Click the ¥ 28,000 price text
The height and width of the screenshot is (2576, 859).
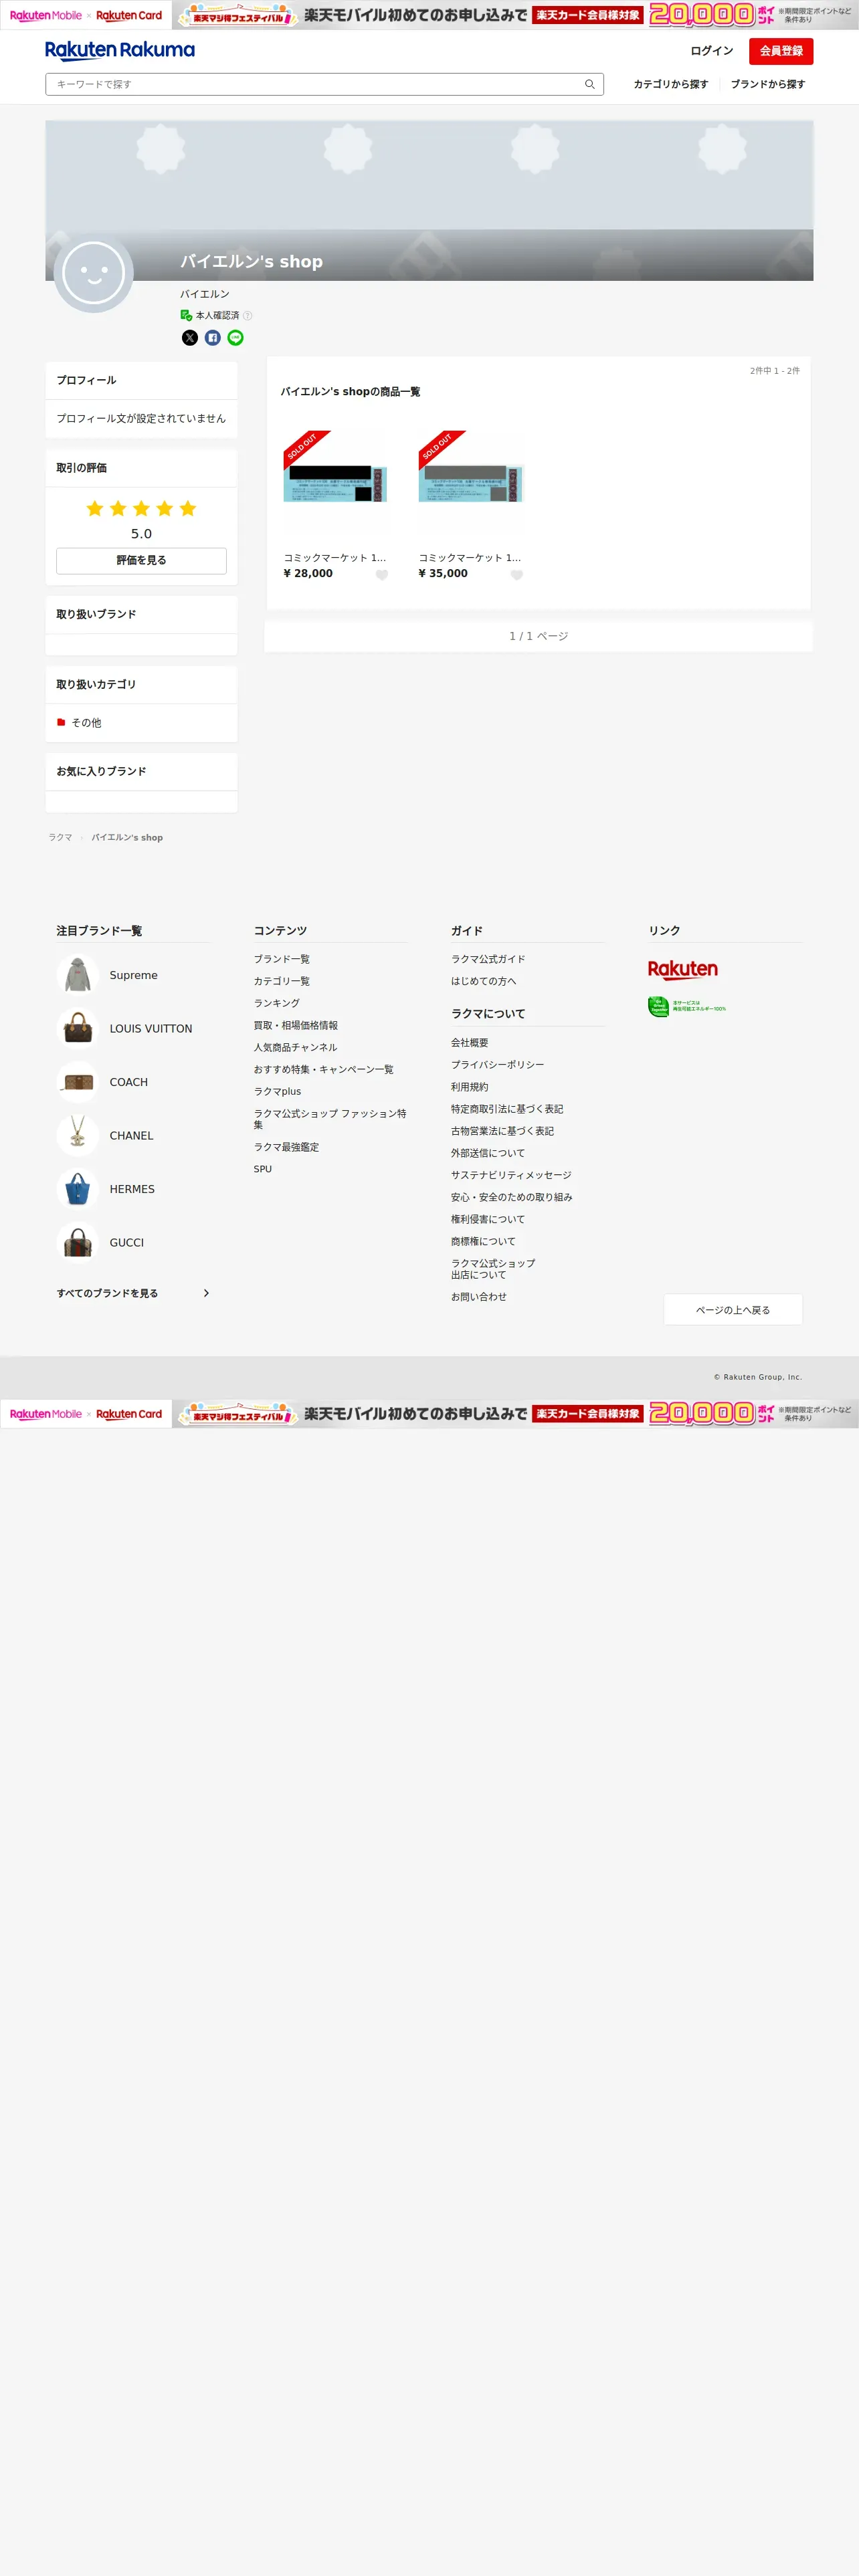click(308, 574)
